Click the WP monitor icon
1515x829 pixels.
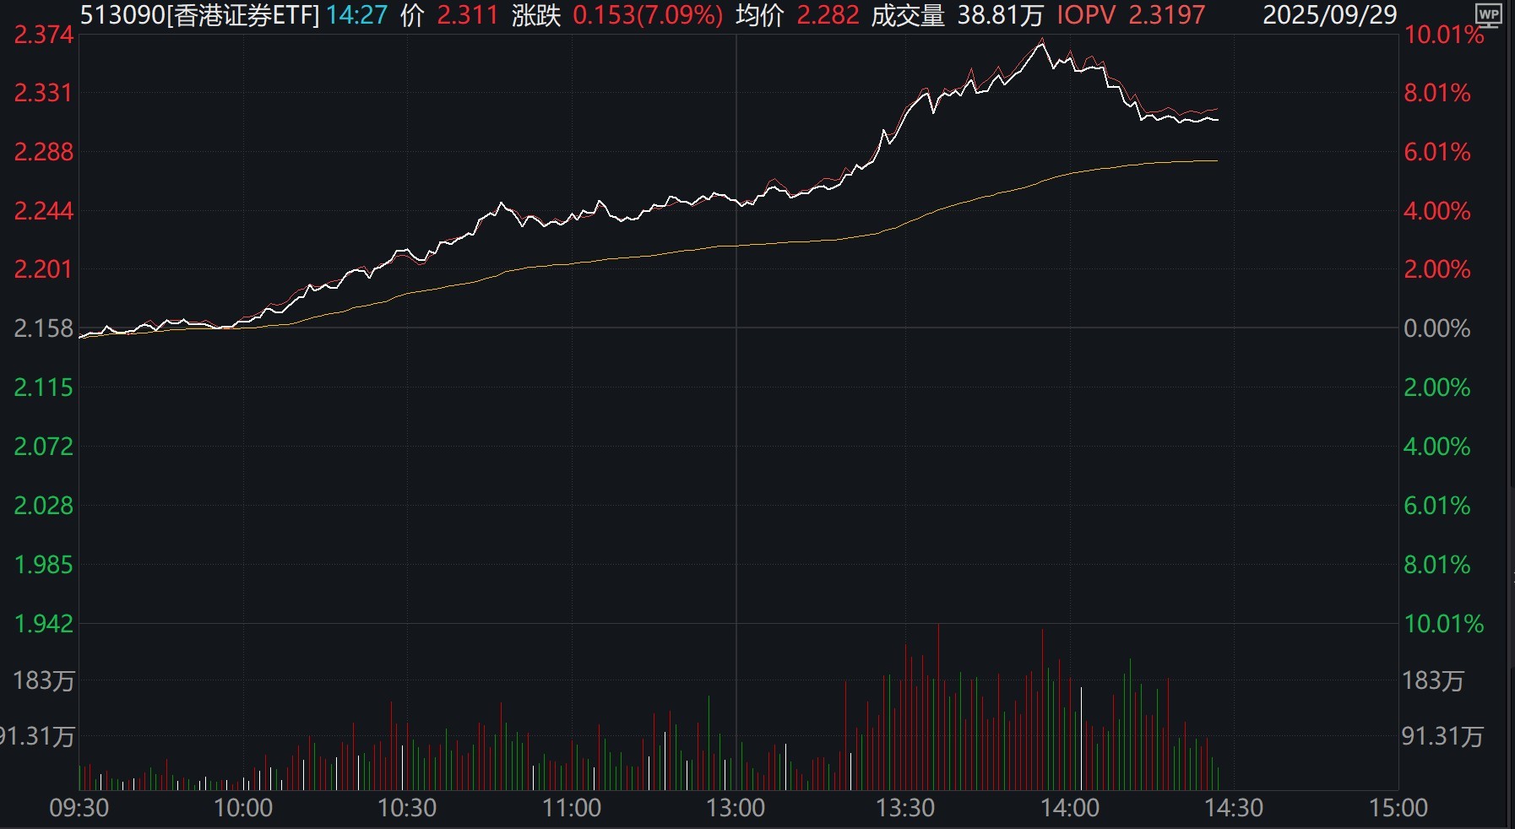coord(1488,15)
